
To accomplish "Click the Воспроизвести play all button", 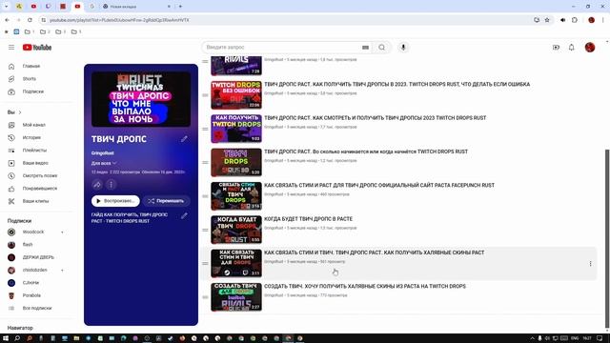I will [115, 201].
